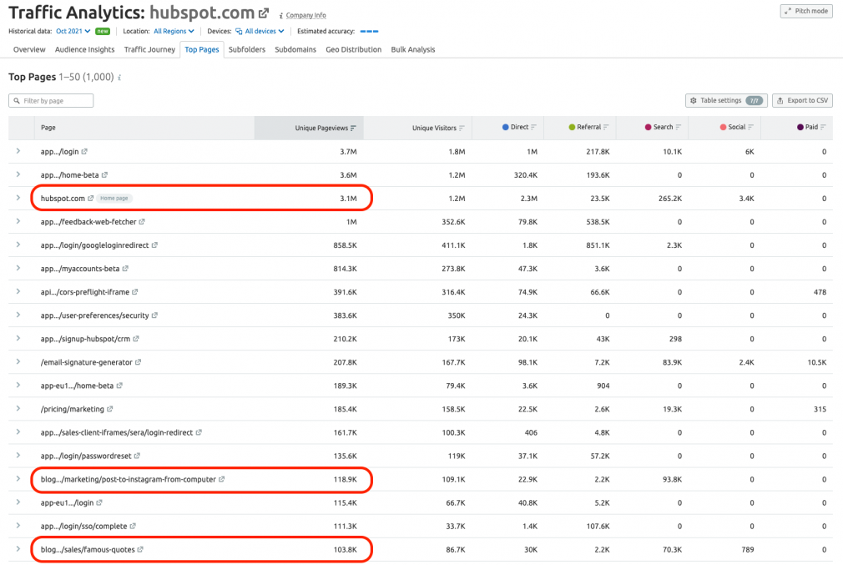Open external link icon for app.../myaccounts-beta

pyautogui.click(x=125, y=268)
